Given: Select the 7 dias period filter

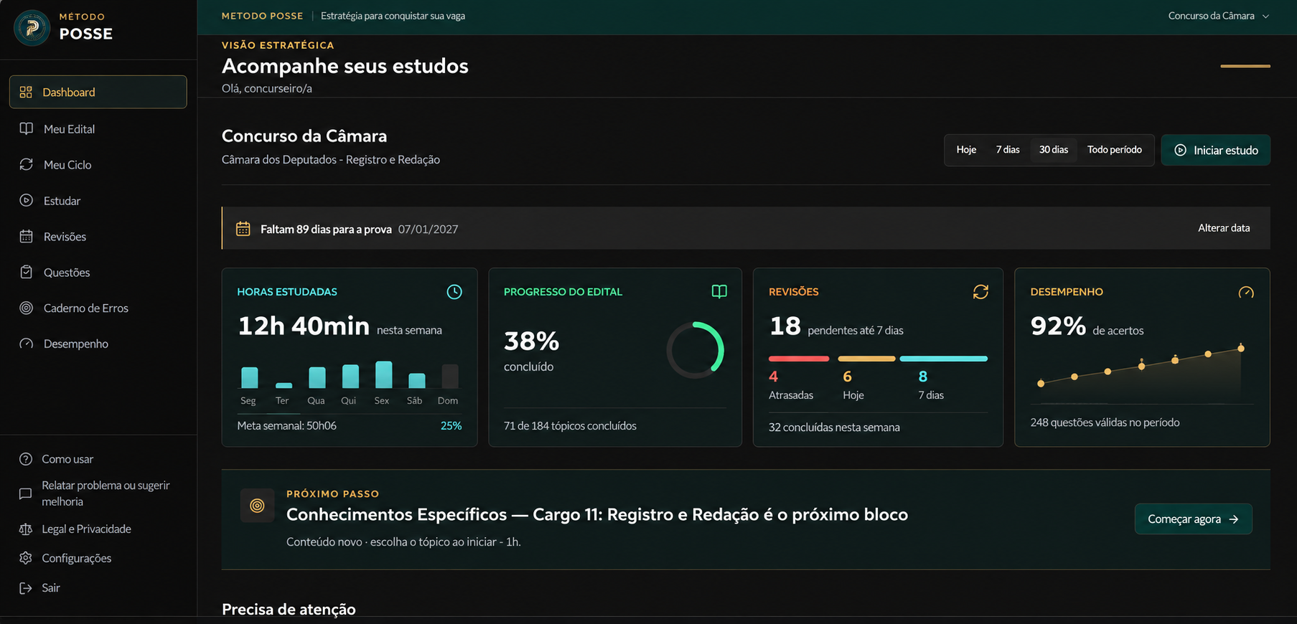Looking at the screenshot, I should coord(1008,150).
